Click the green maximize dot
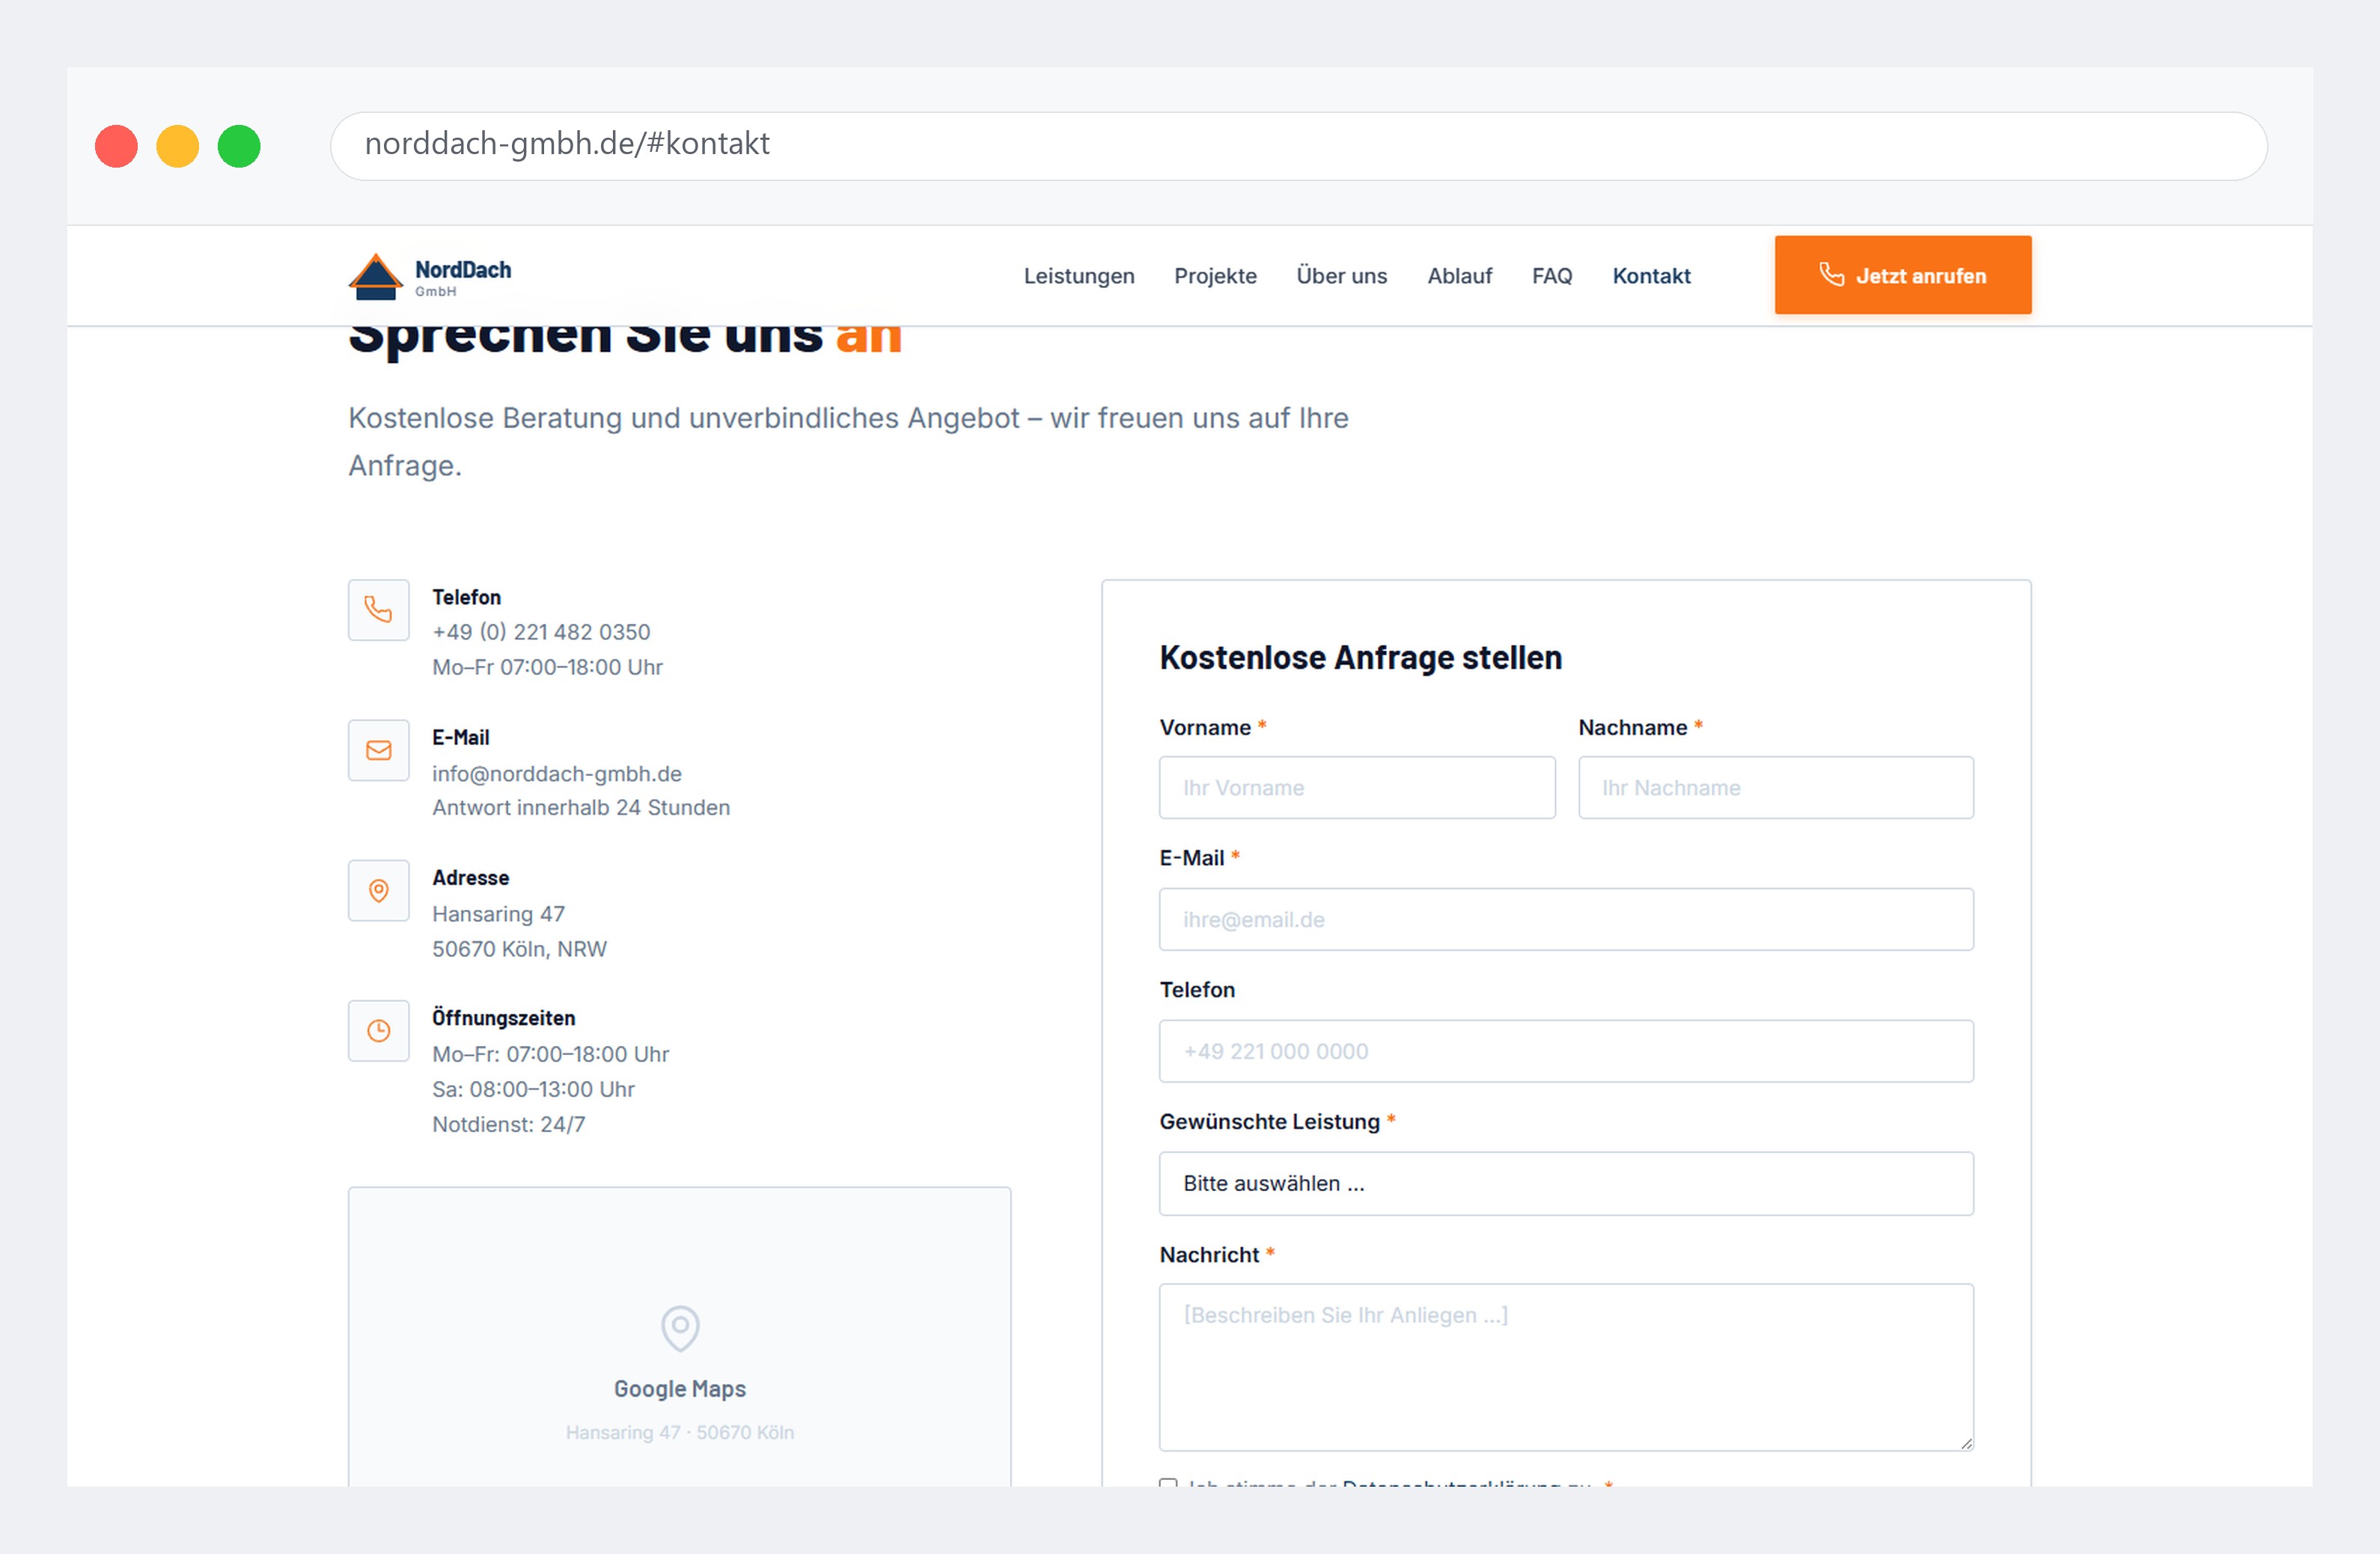 tap(239, 146)
